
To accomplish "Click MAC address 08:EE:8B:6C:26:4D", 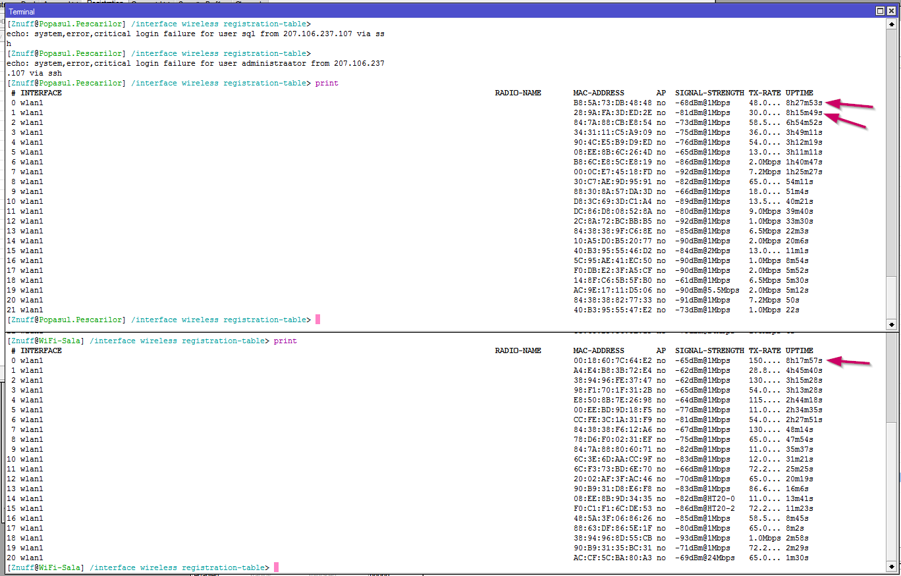I will tap(613, 152).
